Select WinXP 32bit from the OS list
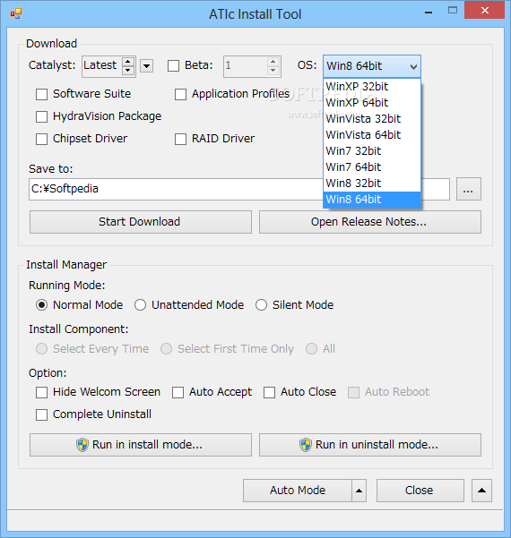Screen dimensions: 511x538 coord(372,87)
